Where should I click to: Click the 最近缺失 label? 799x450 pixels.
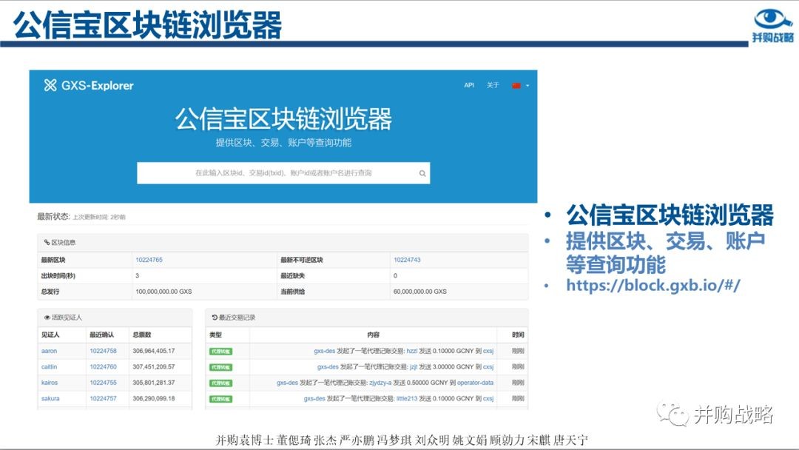tap(292, 276)
